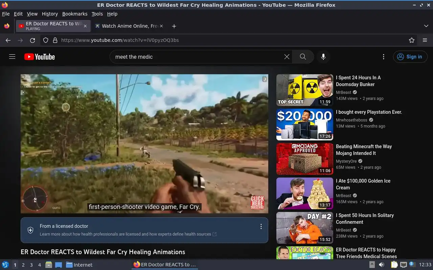433x270 pixels.
Task: Switch to workspace 3 in taskbar
Action: (31, 265)
